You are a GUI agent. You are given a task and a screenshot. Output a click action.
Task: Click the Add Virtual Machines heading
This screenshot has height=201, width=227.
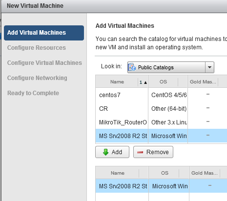125,26
